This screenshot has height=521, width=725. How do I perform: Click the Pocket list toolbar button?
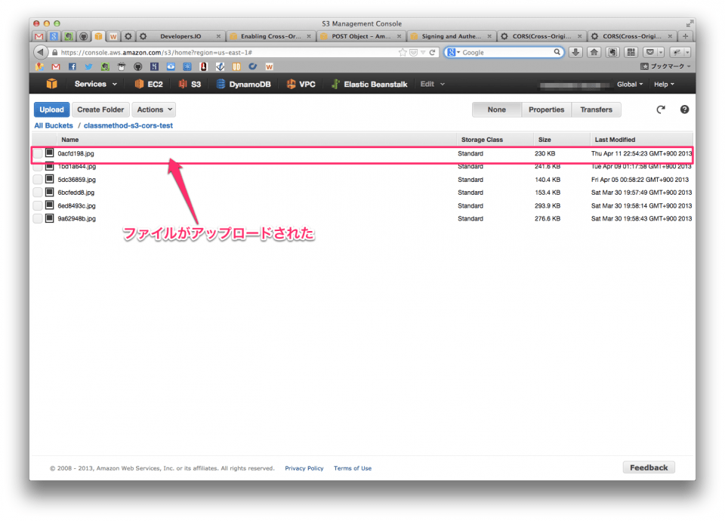(x=650, y=52)
